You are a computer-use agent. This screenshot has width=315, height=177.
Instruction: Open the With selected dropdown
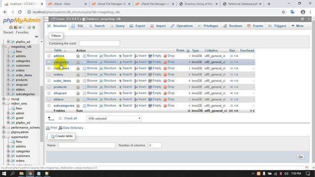114,118
